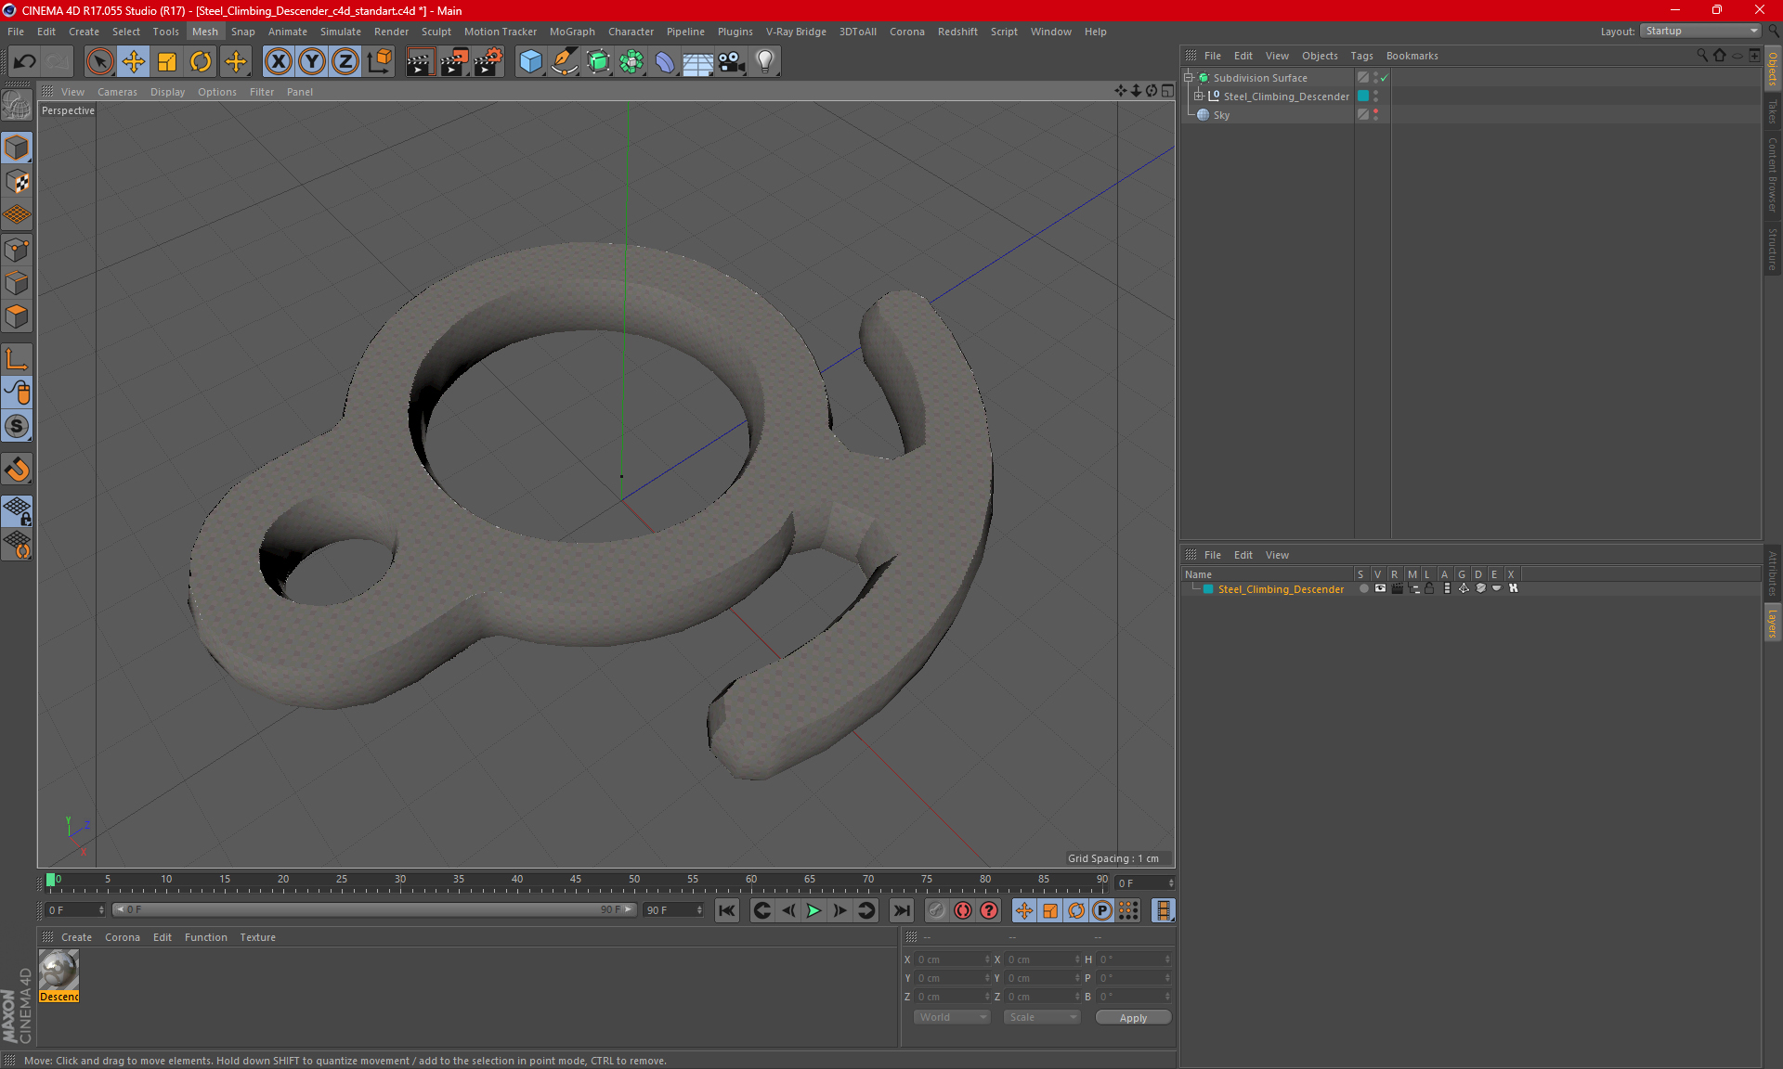Click the Magnet tool icon
The image size is (1783, 1069).
pos(17,470)
